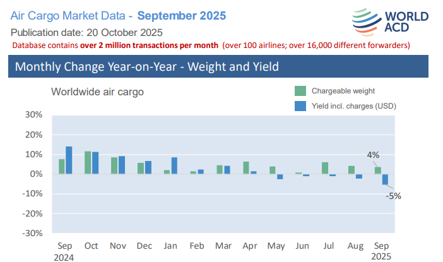Screen dimensions: 443x262
Task: Click the Worldwide air cargo chart title
Action: (x=97, y=92)
